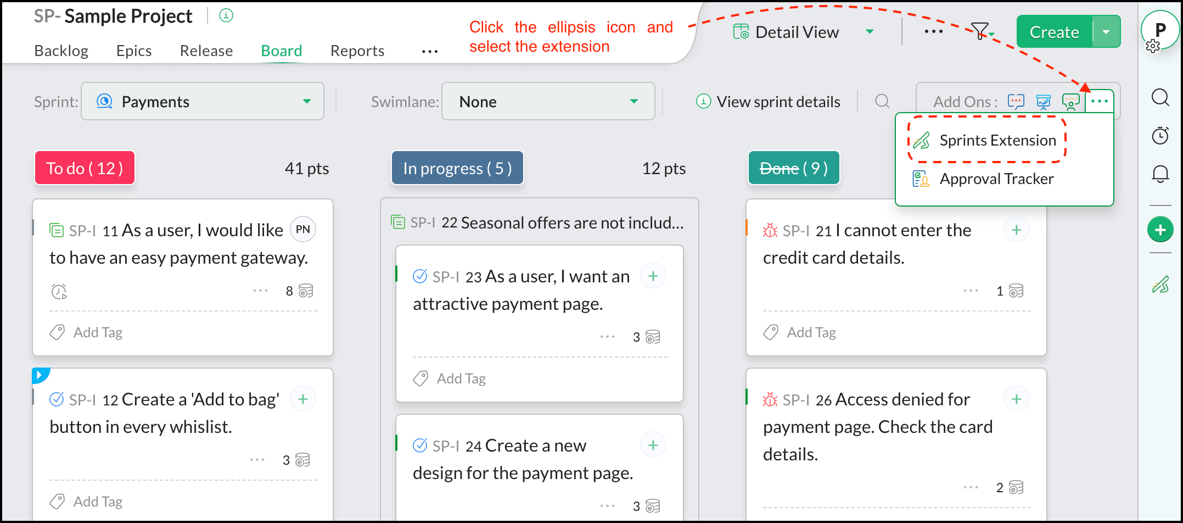Choose Approval Tracker from the menu
The image size is (1183, 523).
click(996, 179)
